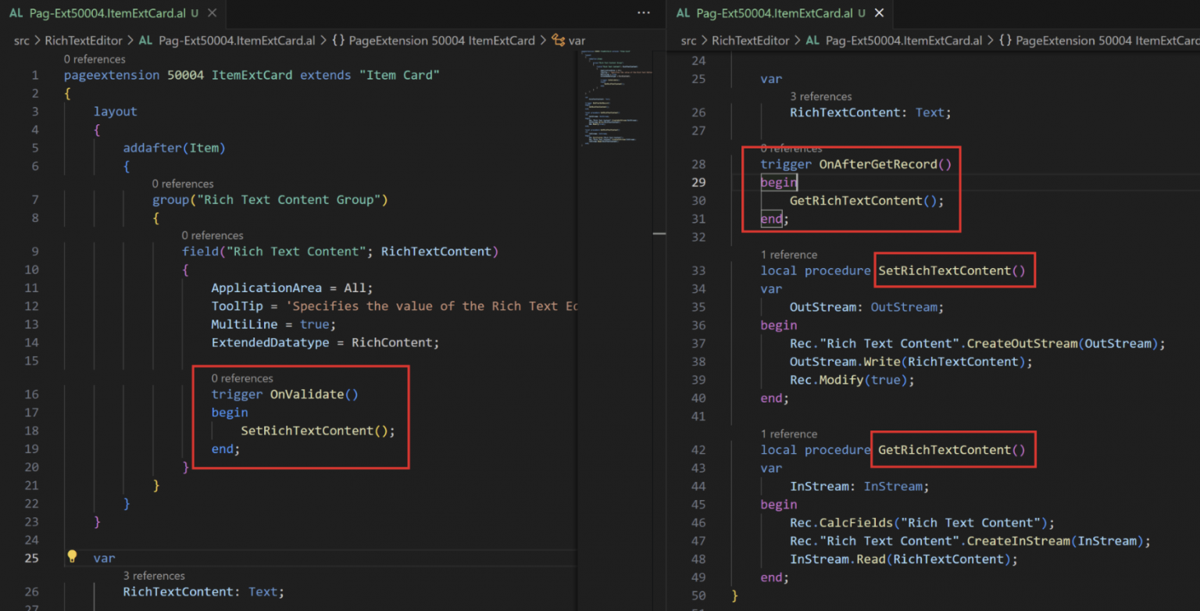Open '1 reference' code lens above GetRichTextContent procedure
1200x611 pixels.
[789, 434]
